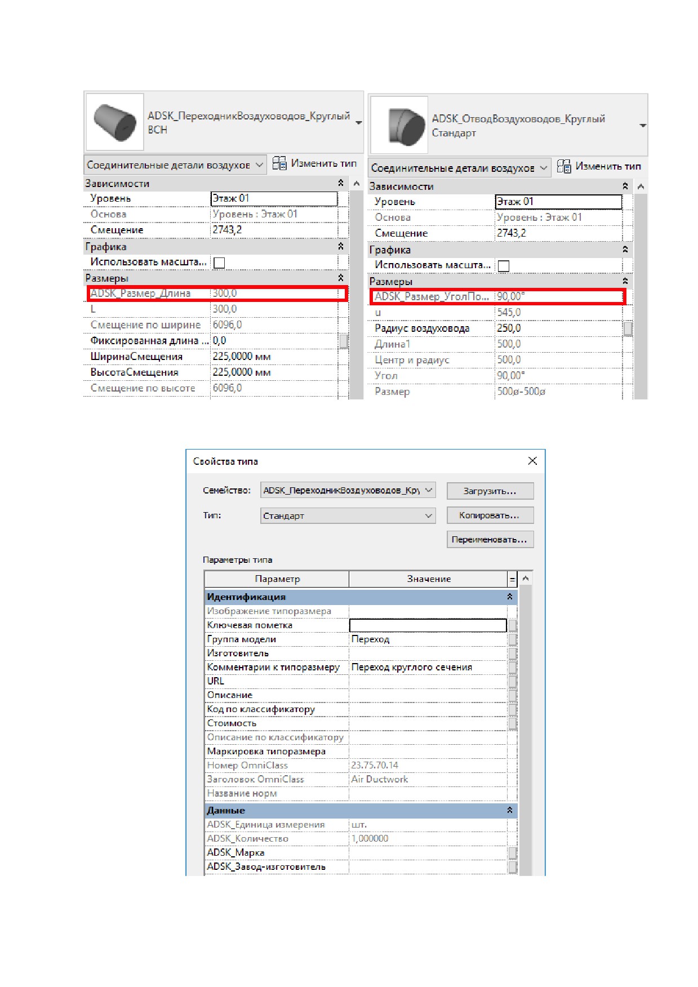Click the transition duct fitting thumbnail

tap(115, 122)
